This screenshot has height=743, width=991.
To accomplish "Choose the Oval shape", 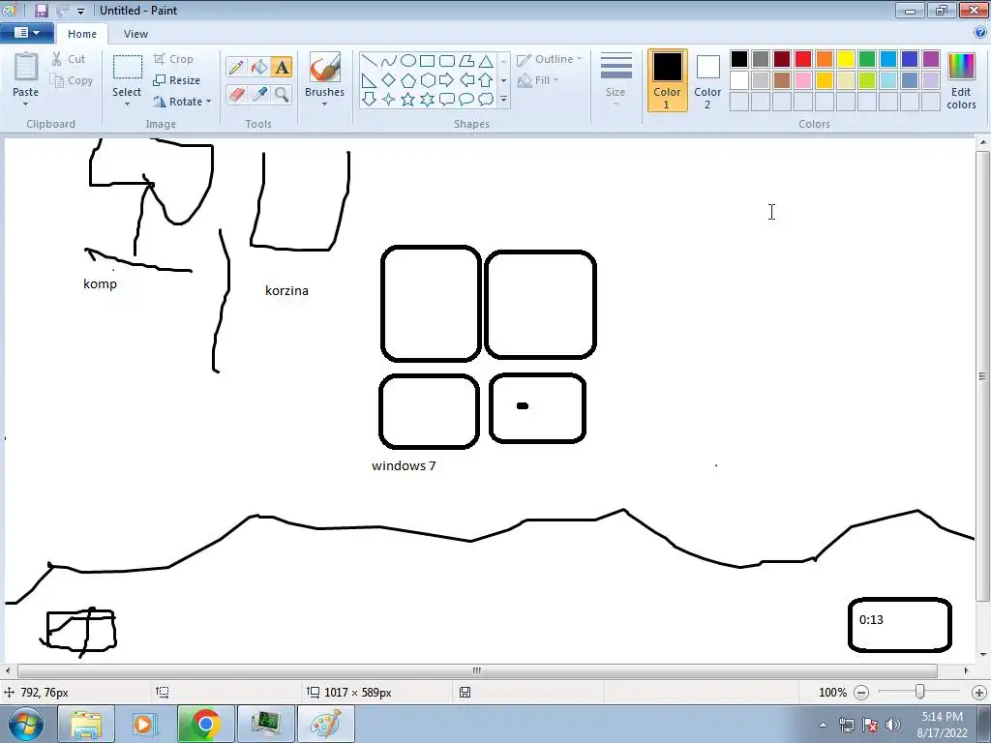I will (x=408, y=61).
